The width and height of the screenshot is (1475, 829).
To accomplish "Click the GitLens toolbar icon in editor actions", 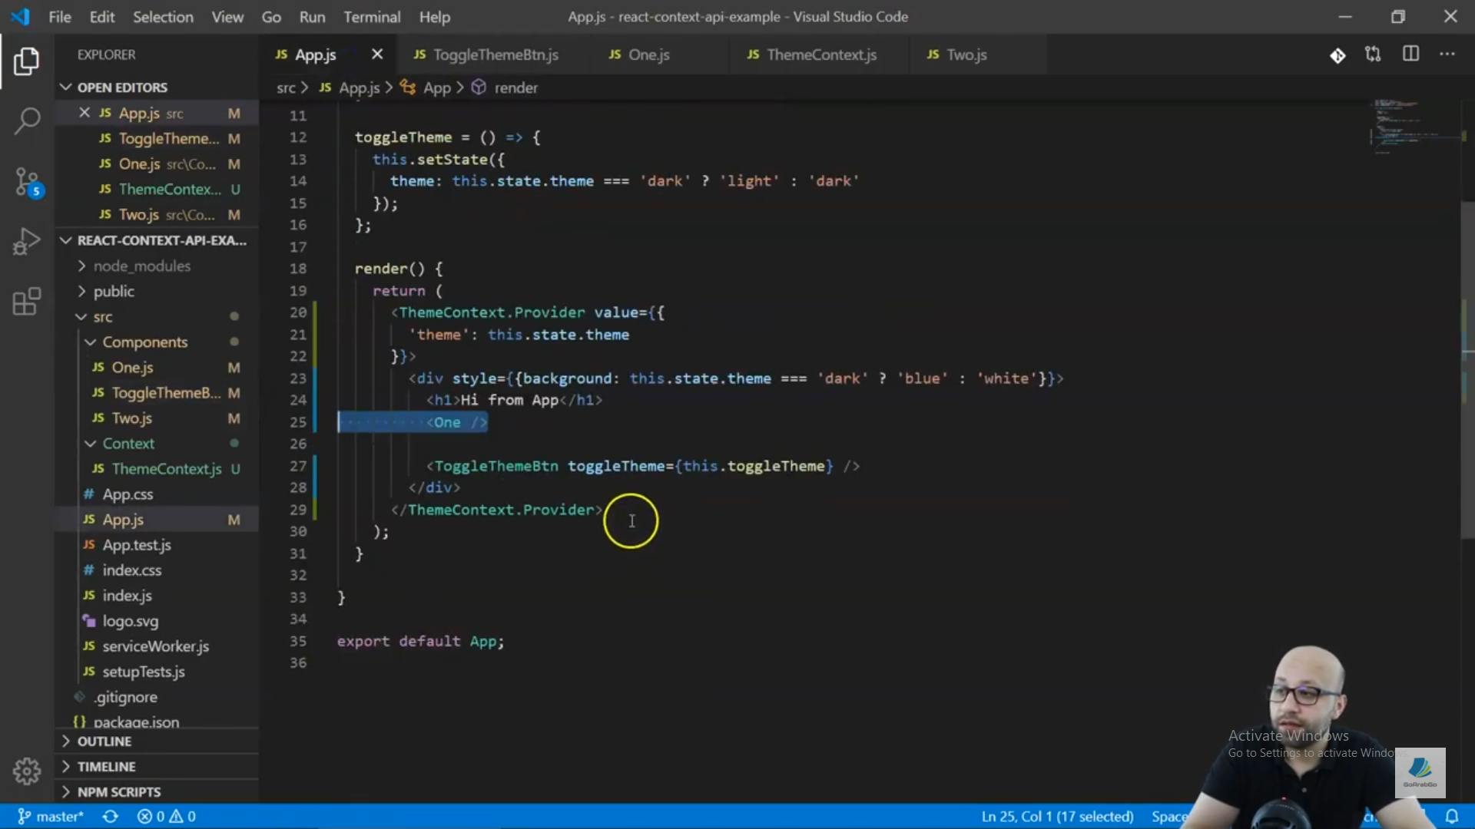I will (1337, 55).
